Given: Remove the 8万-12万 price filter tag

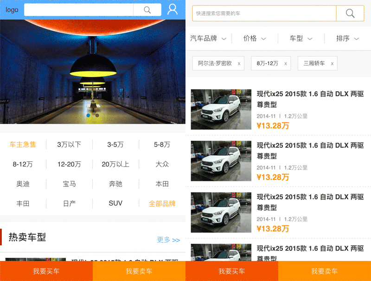Looking at the screenshot, I should tap(286, 64).
